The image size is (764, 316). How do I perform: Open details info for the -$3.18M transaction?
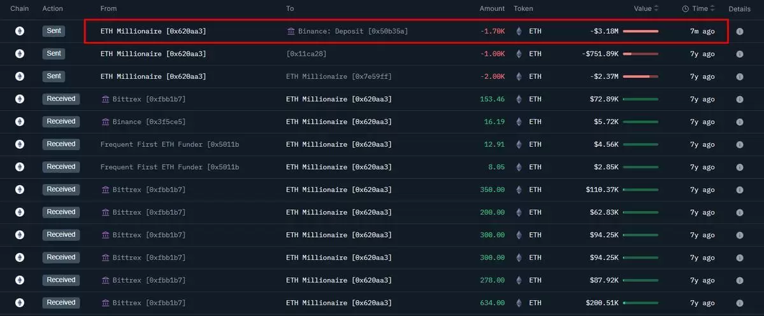pos(740,32)
